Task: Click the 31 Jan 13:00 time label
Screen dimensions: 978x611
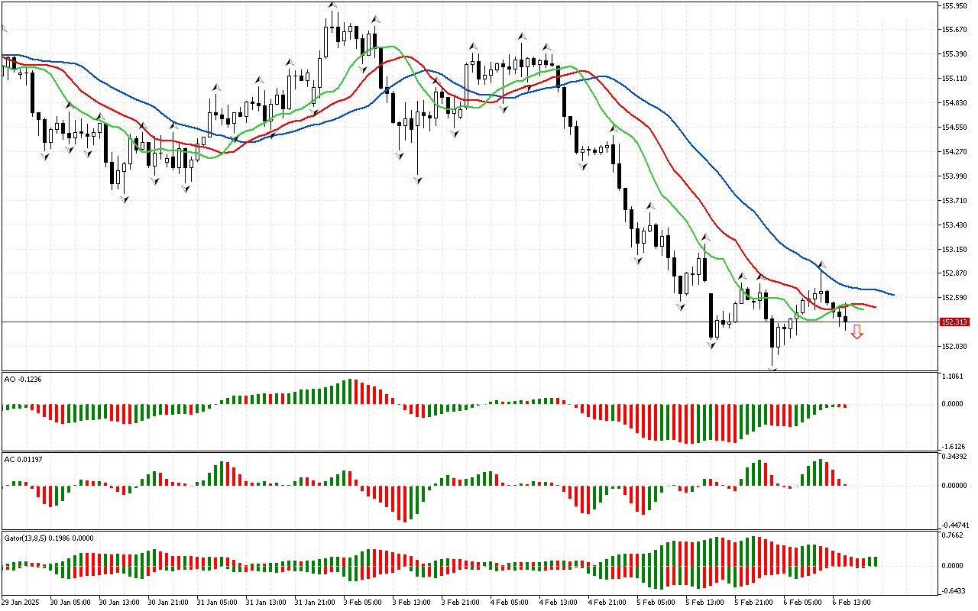Action: tap(264, 603)
